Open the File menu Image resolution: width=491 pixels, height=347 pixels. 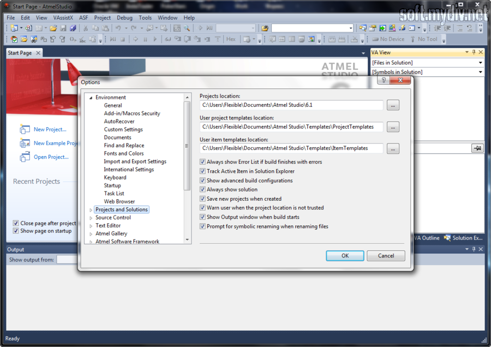tap(11, 17)
